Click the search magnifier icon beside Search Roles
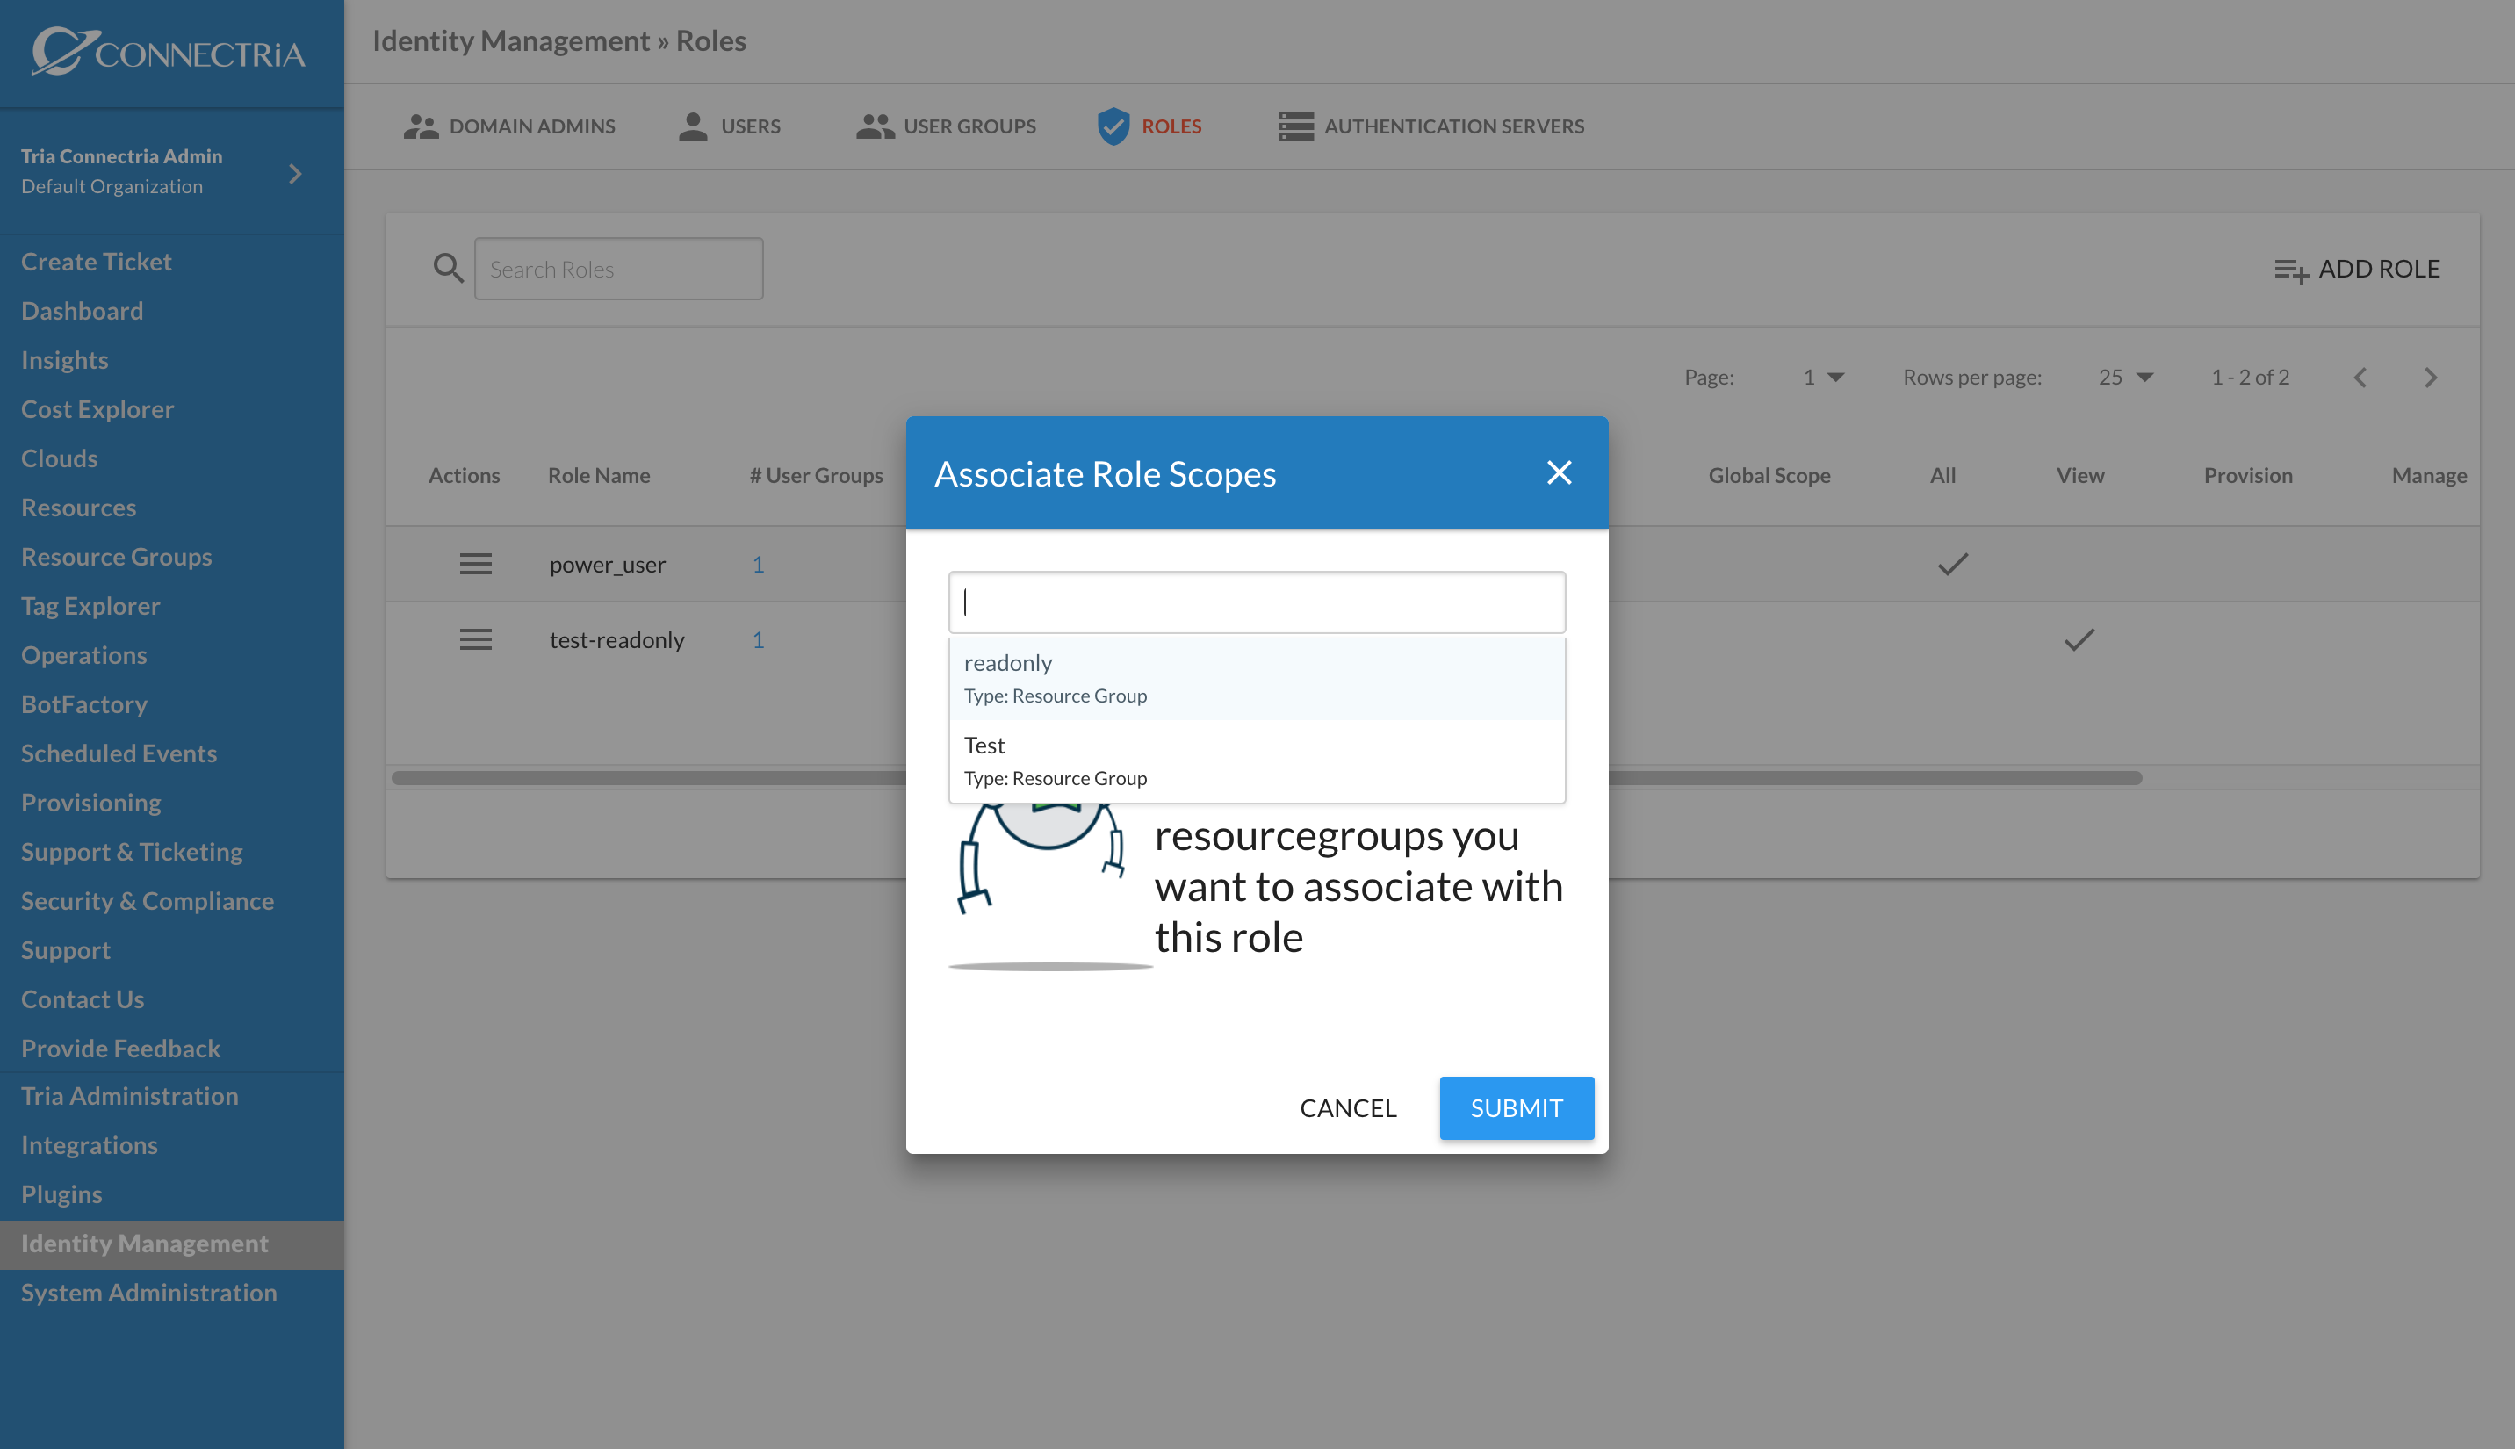The width and height of the screenshot is (2515, 1449). pos(449,268)
